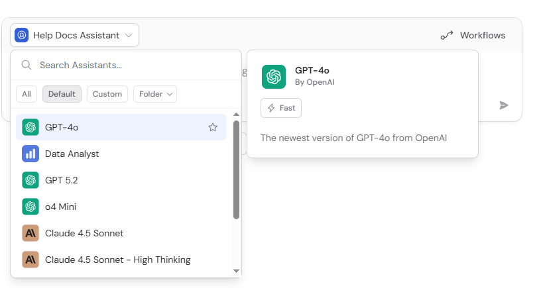Click the large GPT-4o logo in details card
The image size is (539, 288).
[x=274, y=77]
